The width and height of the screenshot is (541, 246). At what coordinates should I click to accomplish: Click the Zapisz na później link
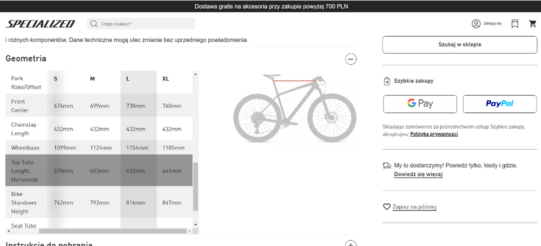(414, 207)
